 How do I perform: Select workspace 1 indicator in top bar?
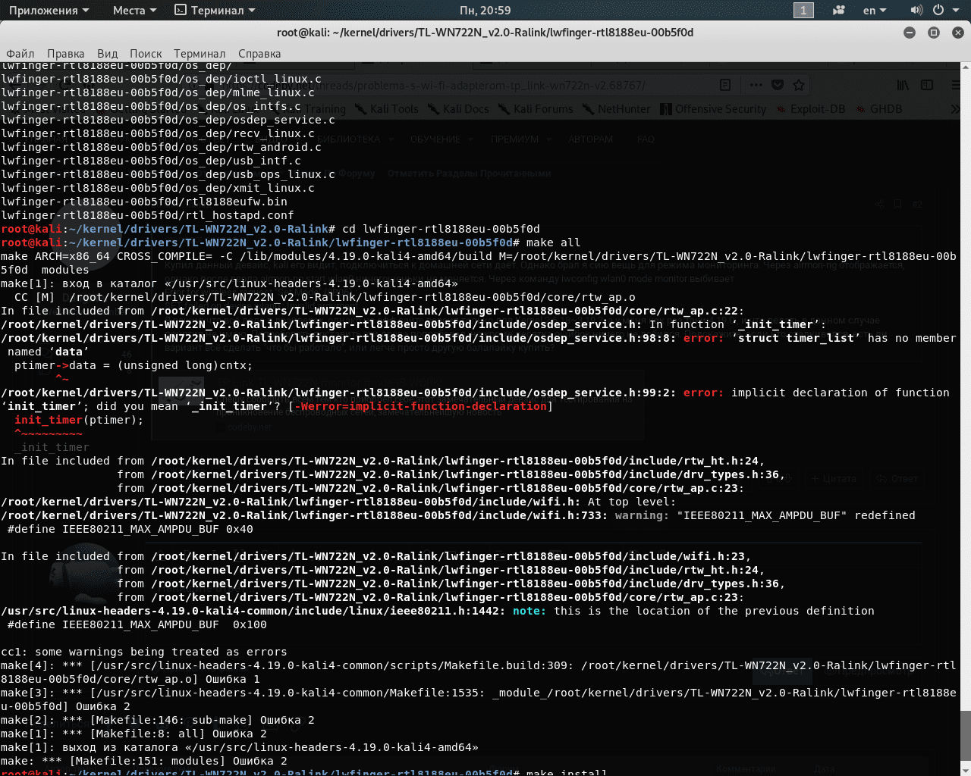803,10
